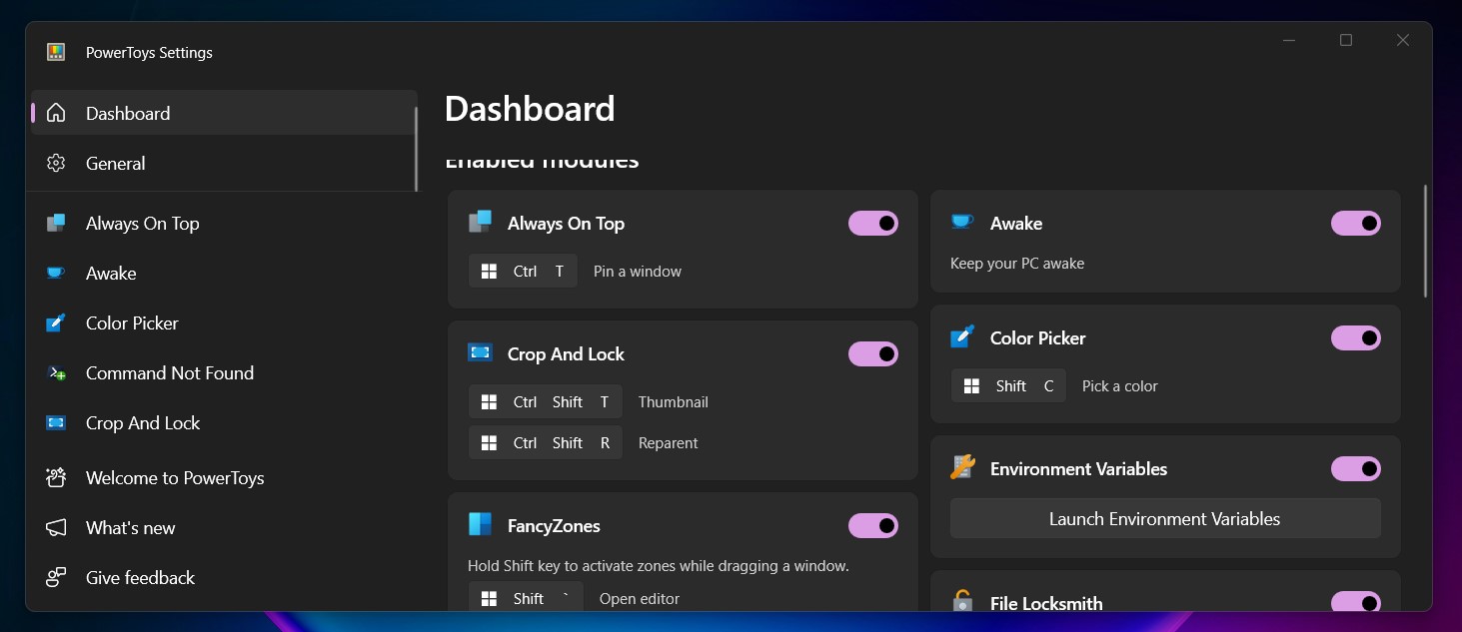Go to General settings

click(x=224, y=163)
